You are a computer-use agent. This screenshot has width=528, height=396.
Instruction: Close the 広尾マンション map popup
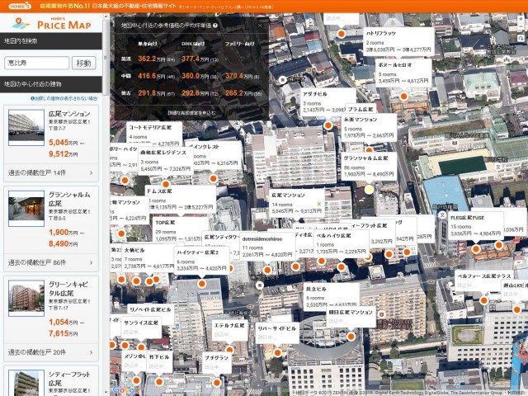(x=319, y=203)
